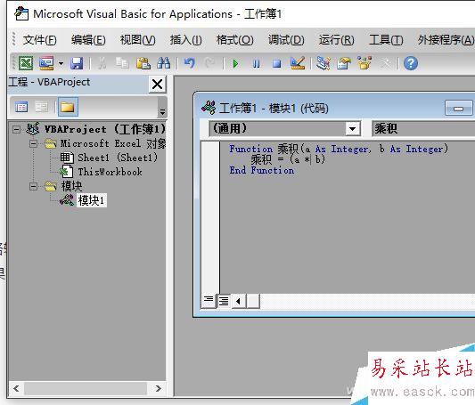Select ThisWorkbook in project tree
The image size is (475, 405).
click(x=110, y=172)
